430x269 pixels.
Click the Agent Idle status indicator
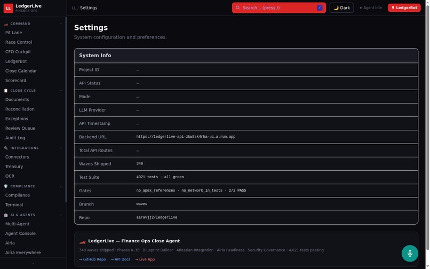[x=370, y=7]
